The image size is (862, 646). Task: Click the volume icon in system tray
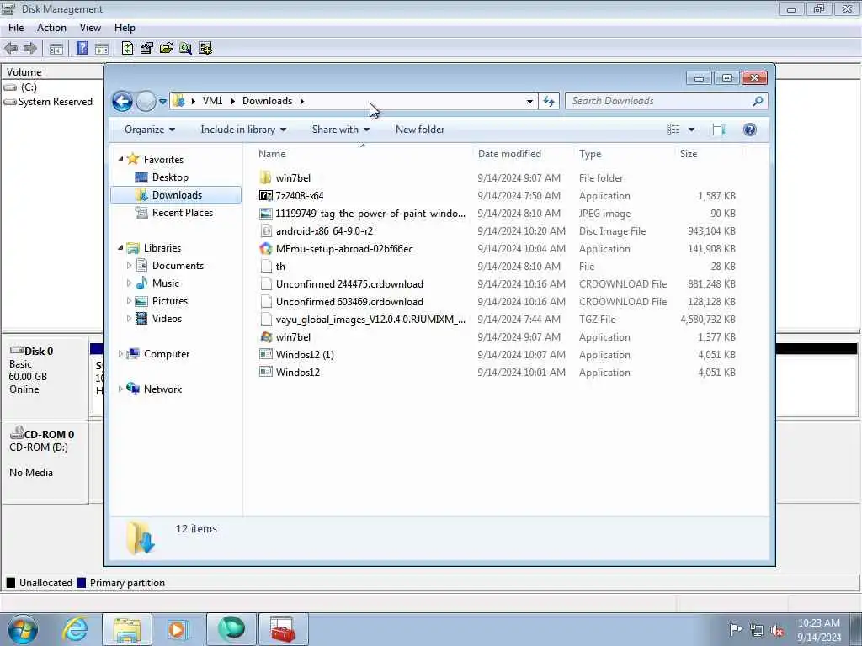click(777, 630)
